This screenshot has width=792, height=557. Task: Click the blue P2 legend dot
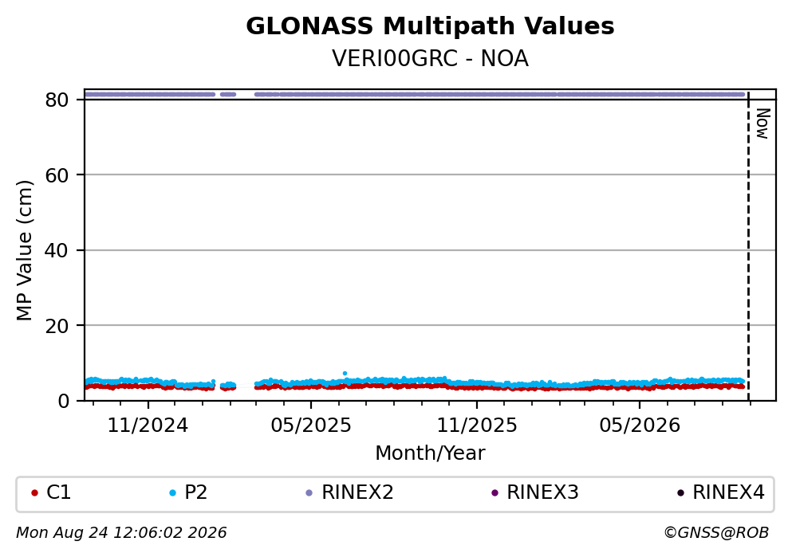tap(173, 493)
